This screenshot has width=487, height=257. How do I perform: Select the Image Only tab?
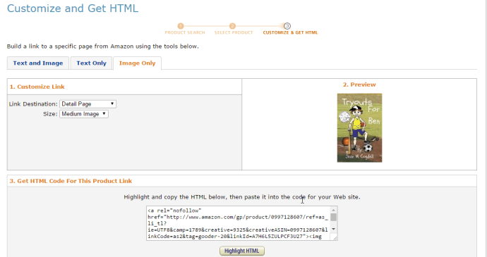[x=138, y=63]
